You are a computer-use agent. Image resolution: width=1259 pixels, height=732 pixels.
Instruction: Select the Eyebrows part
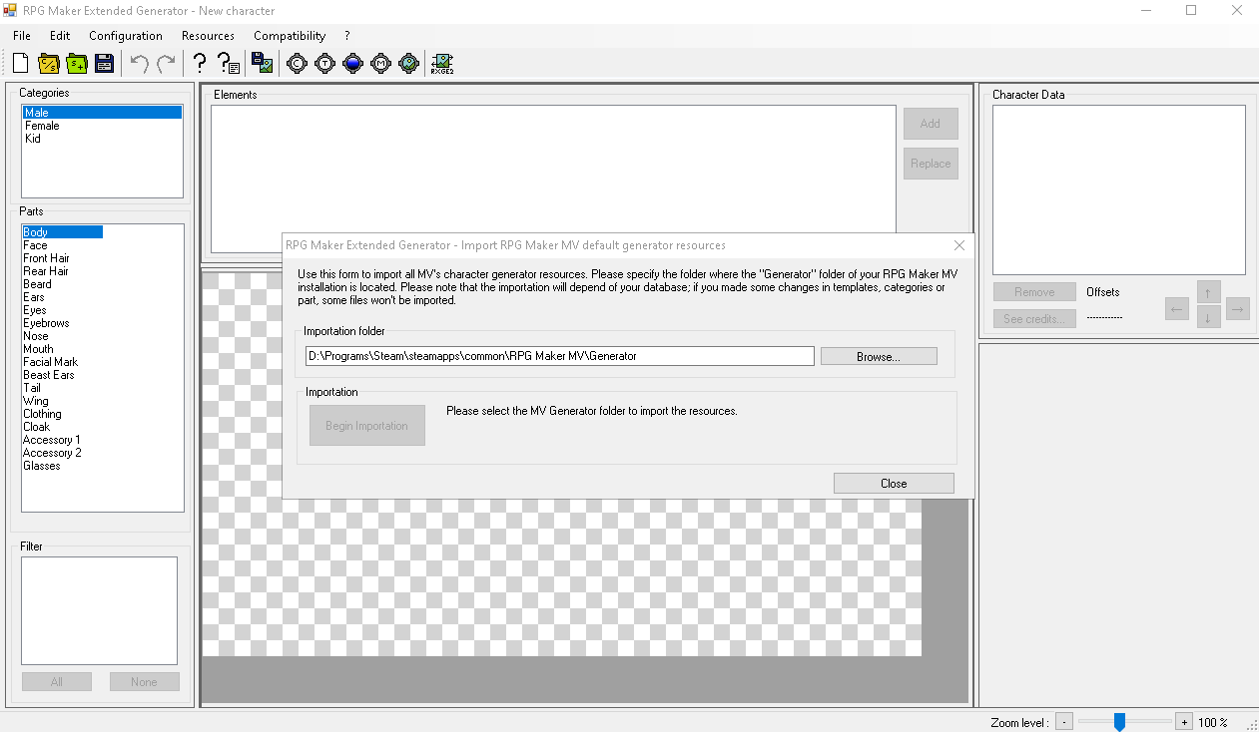(46, 323)
